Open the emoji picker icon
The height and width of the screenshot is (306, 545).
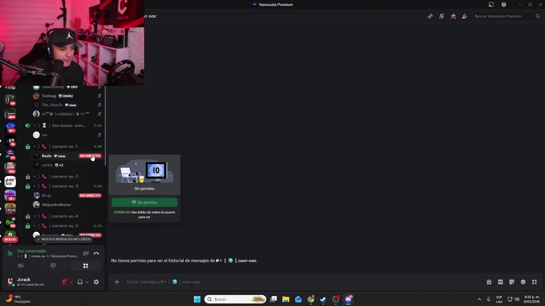(523, 282)
